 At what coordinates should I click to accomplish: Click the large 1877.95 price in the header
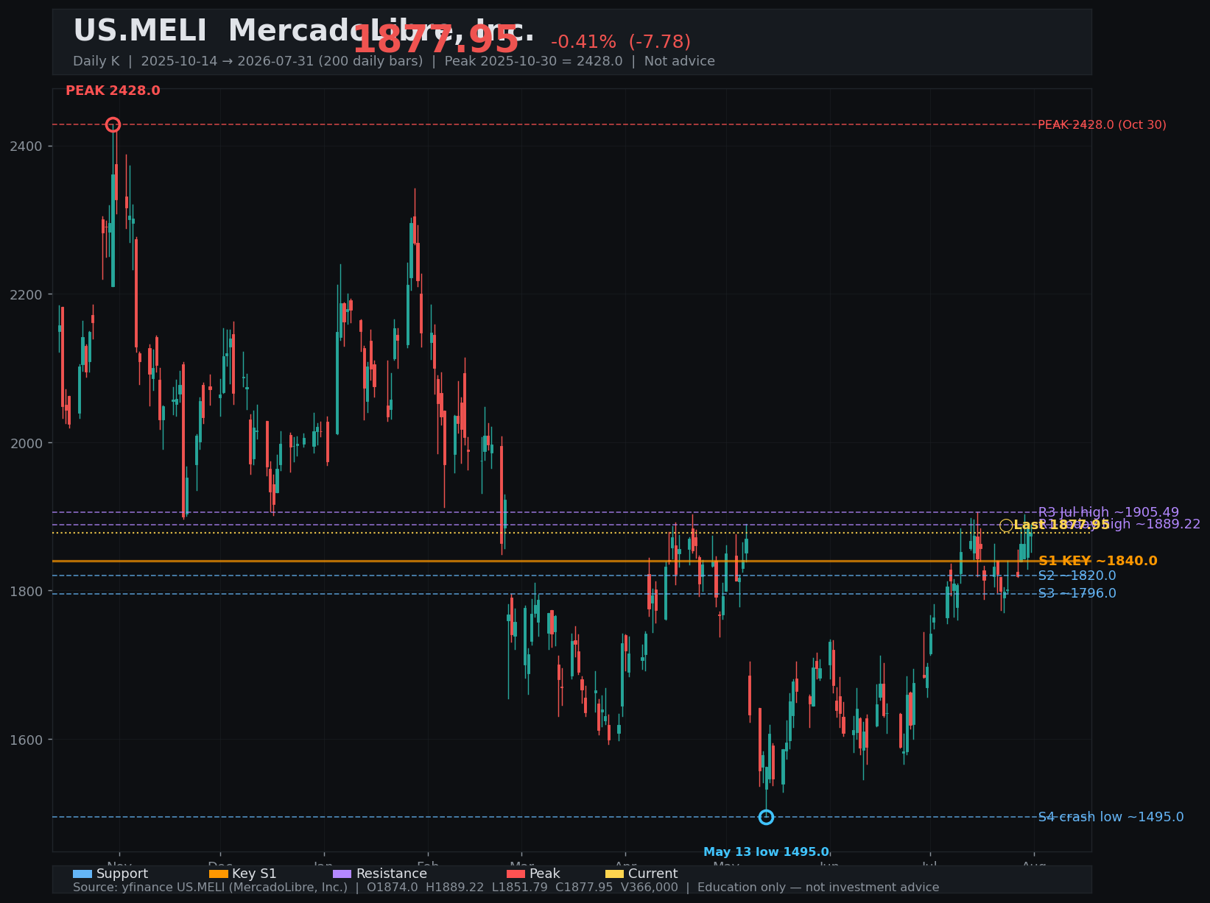(x=436, y=40)
